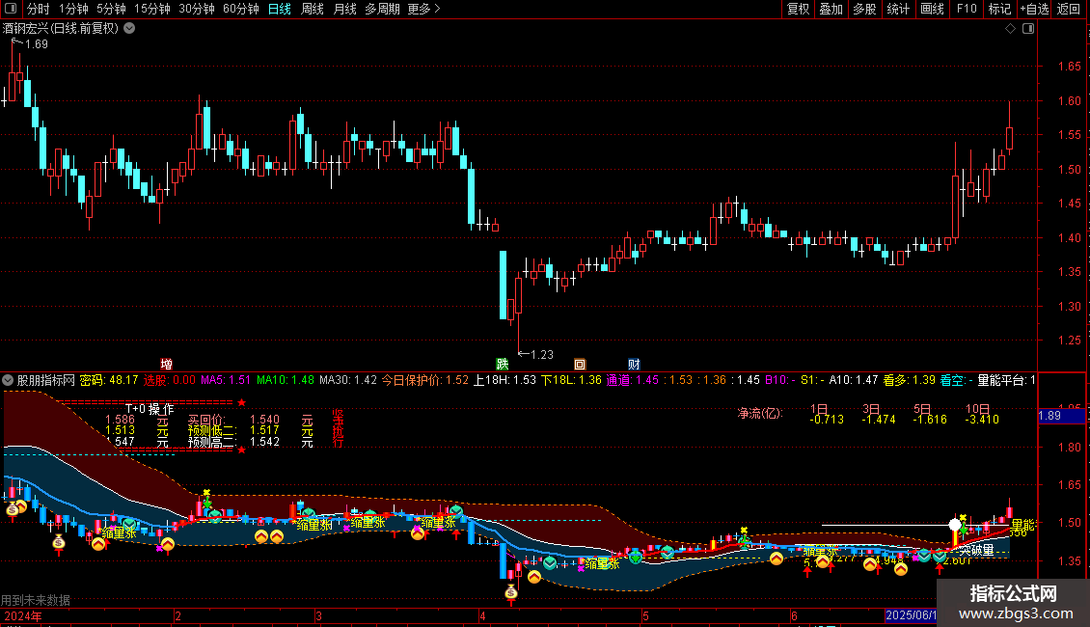This screenshot has height=627, width=1090.
Task: Click the MA30: 1.42 indicator value
Action: [347, 380]
